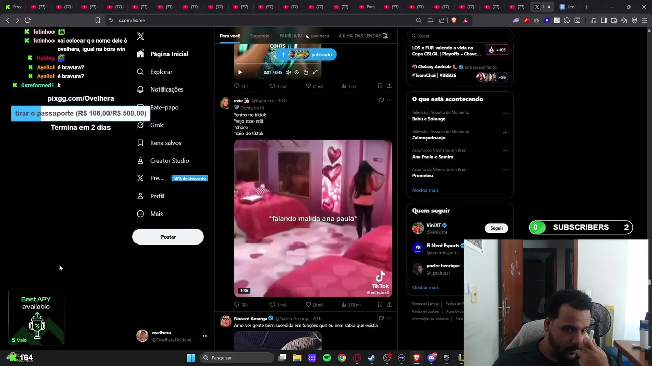The image size is (652, 366).
Task: View analytics for evie's 278 mil views
Action: click(351, 305)
